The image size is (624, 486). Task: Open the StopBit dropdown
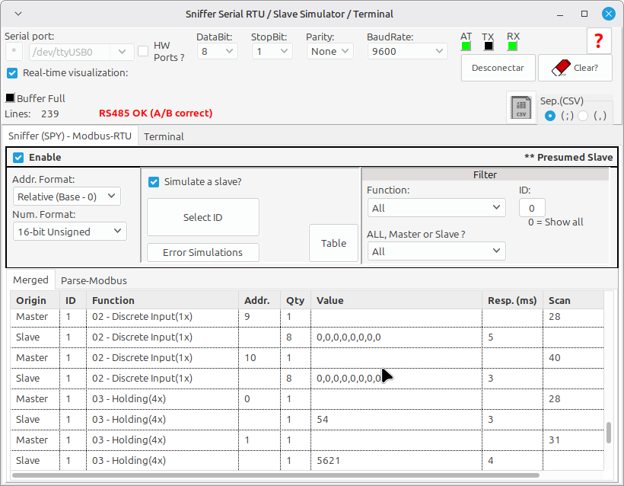click(272, 51)
